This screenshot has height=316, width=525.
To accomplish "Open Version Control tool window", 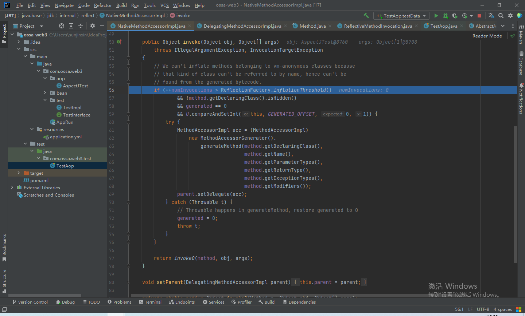I will [30, 302].
